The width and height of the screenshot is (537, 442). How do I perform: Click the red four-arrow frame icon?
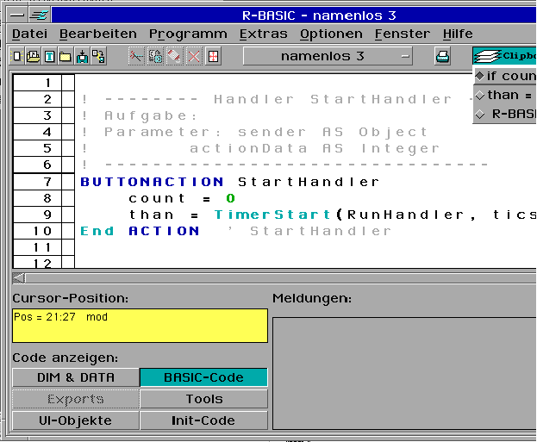click(x=212, y=57)
